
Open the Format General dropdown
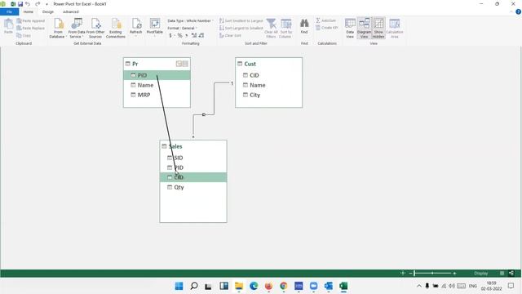coord(182,28)
